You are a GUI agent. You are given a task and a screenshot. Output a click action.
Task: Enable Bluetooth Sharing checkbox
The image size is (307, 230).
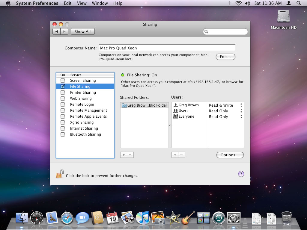point(63,134)
